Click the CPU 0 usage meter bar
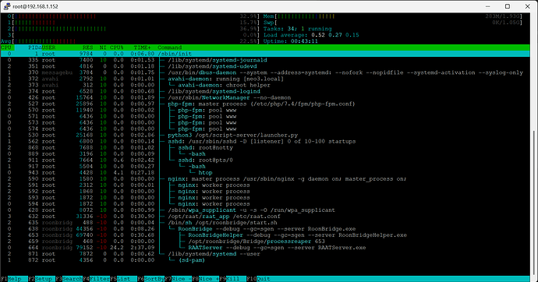The height and width of the screenshot is (282, 538). tap(134, 16)
